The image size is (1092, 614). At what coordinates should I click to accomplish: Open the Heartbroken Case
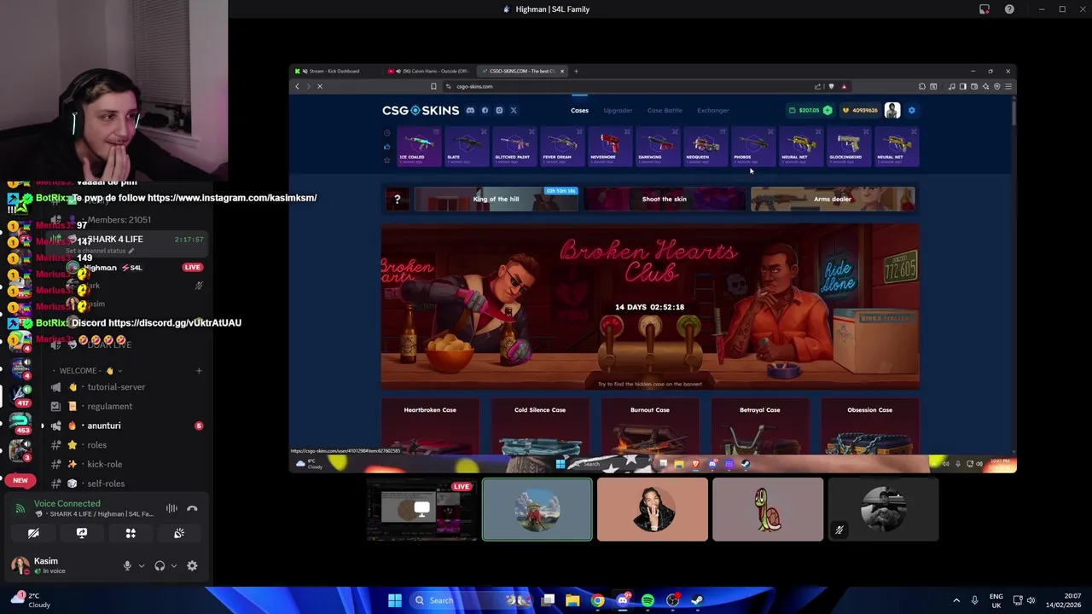click(x=430, y=426)
